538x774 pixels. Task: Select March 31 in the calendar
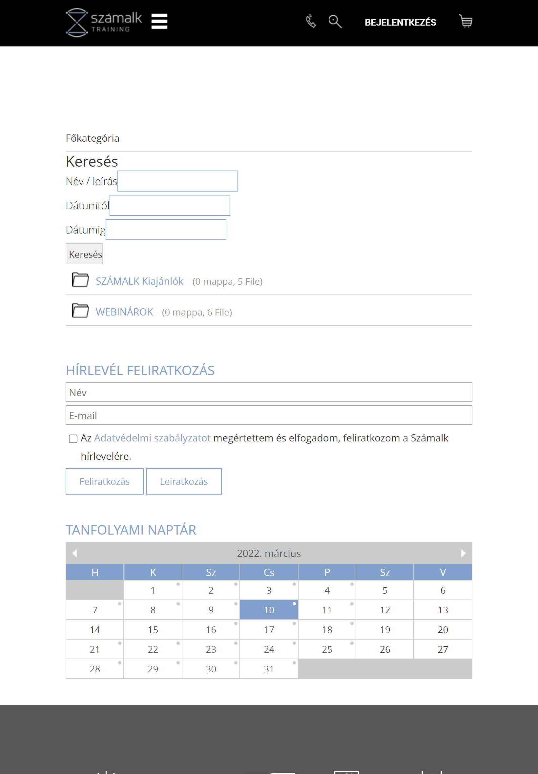269,668
